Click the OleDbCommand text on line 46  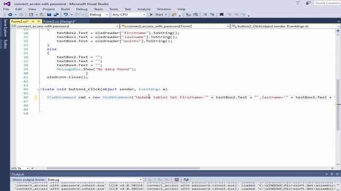tap(61, 97)
